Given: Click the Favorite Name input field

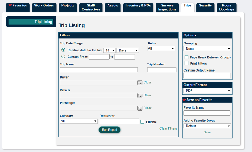Looking at the screenshot, I should 207,113.
